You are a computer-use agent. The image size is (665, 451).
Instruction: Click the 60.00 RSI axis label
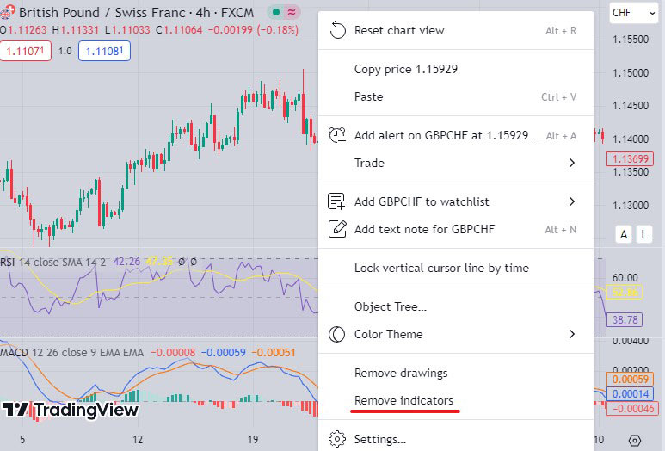tap(625, 278)
